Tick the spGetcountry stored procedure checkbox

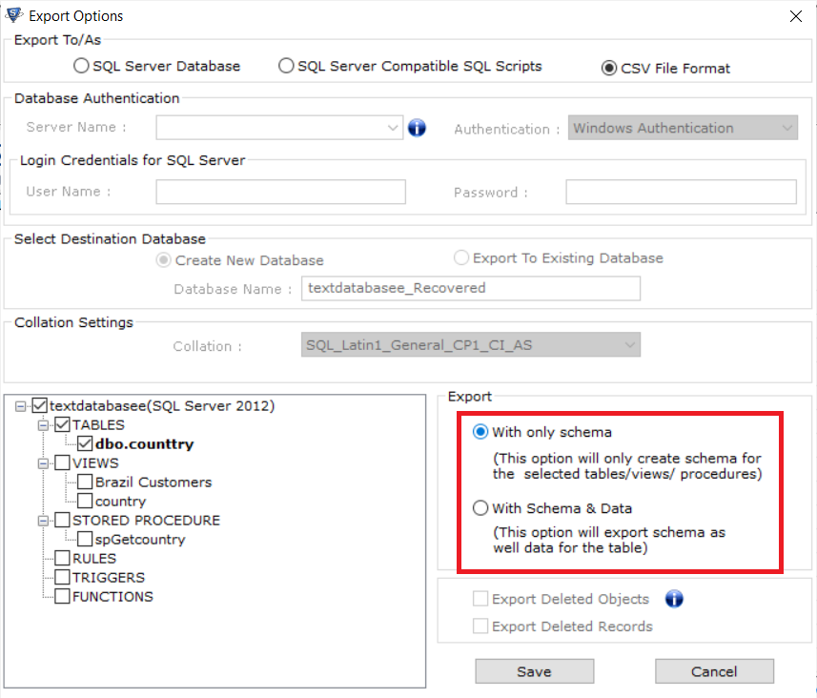pos(85,539)
